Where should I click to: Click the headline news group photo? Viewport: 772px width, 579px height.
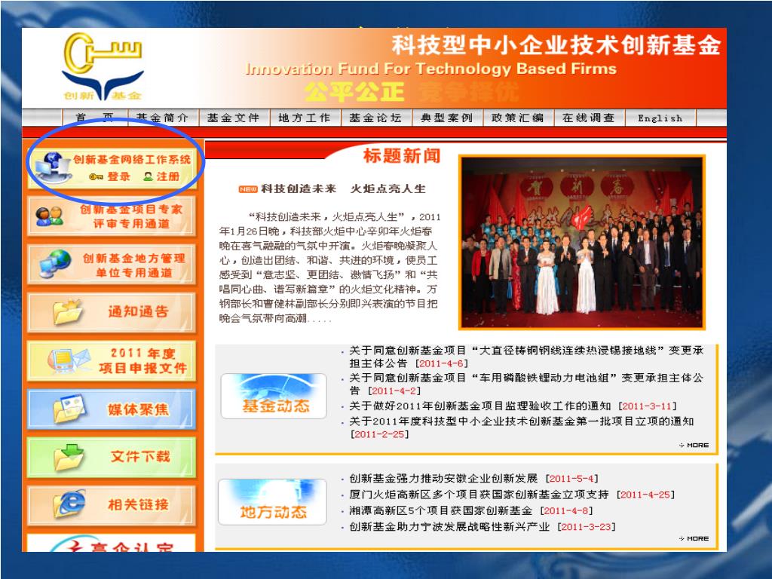click(x=582, y=242)
